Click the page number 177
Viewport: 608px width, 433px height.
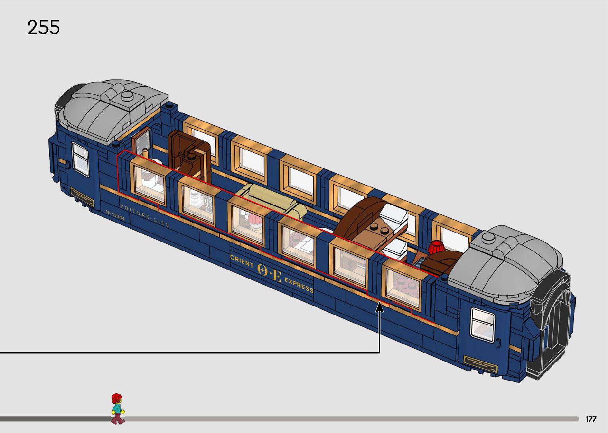pyautogui.click(x=591, y=419)
